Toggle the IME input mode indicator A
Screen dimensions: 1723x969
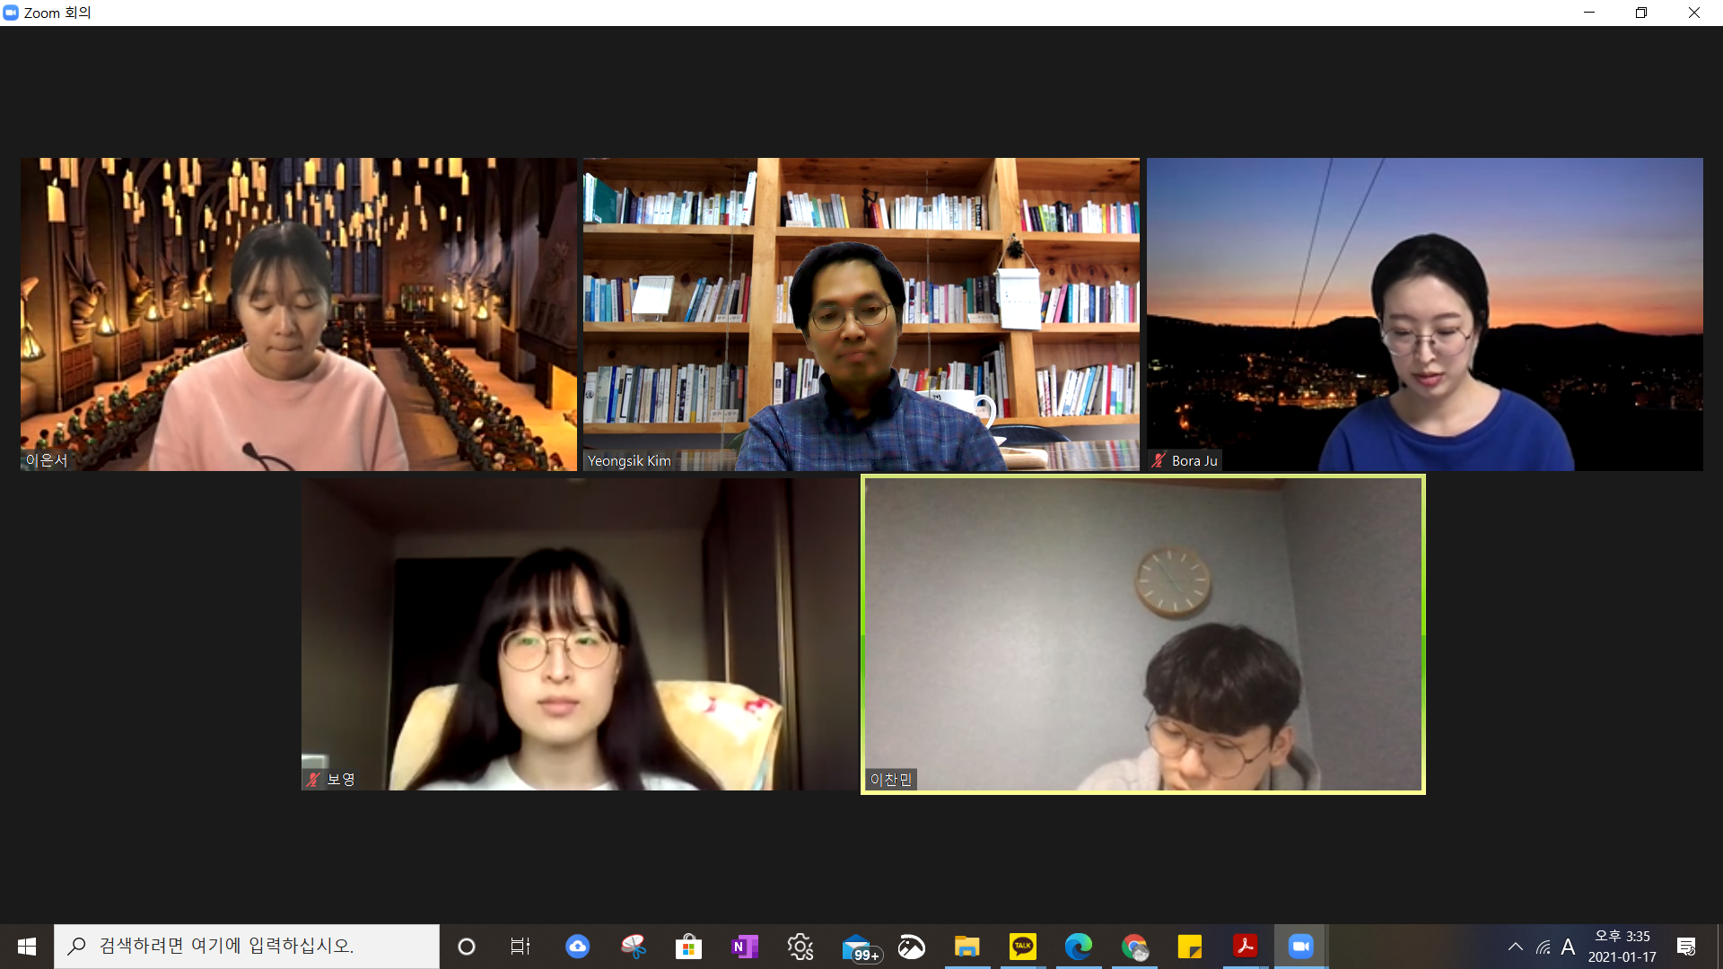pos(1568,947)
